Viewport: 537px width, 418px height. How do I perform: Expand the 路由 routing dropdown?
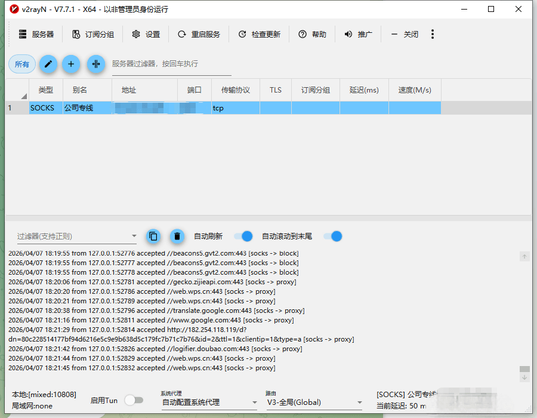(x=314, y=402)
